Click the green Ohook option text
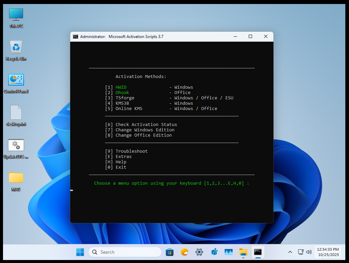 [x=122, y=93]
